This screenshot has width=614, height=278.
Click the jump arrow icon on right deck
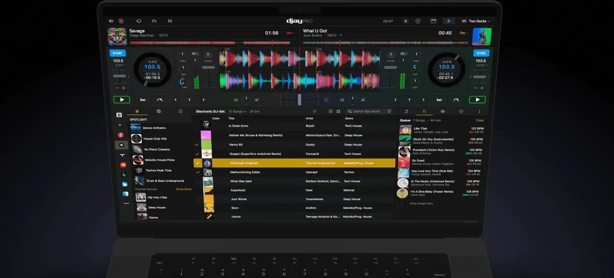[x=456, y=99]
